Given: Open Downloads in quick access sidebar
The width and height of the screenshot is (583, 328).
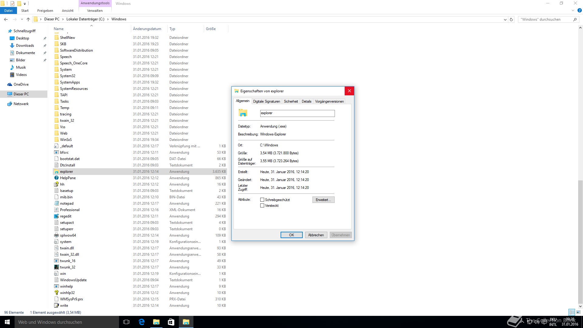Looking at the screenshot, I should (25, 46).
